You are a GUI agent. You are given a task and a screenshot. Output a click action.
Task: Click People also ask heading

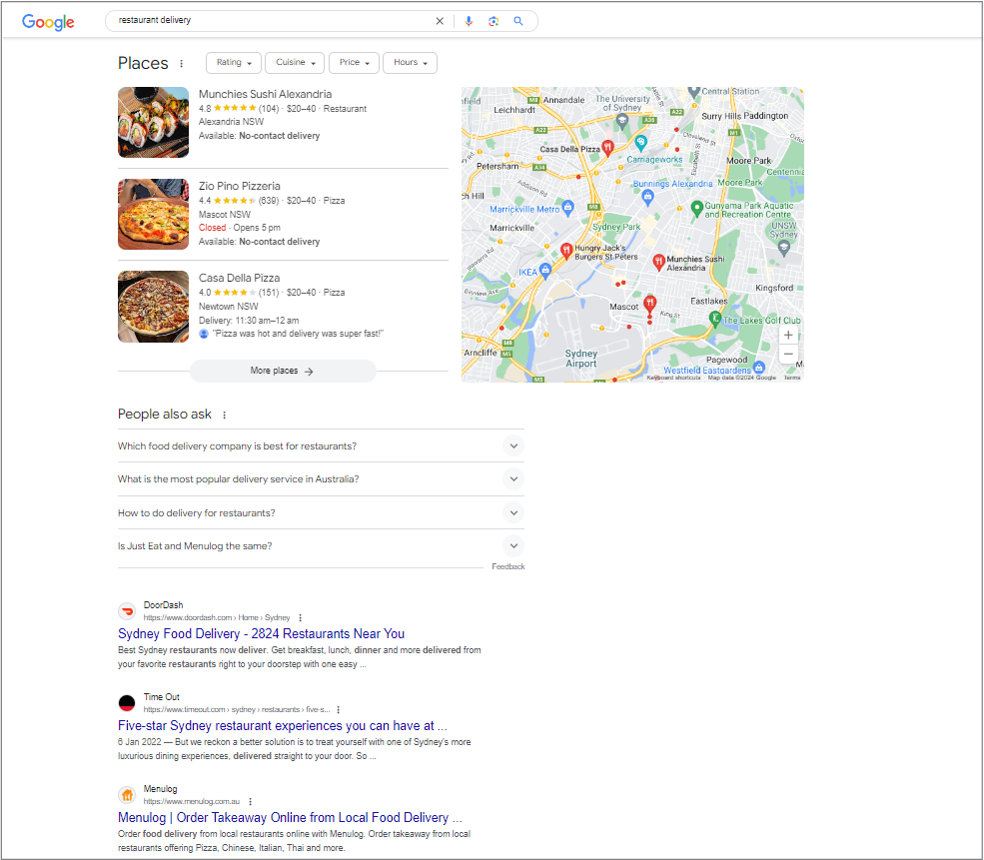(x=165, y=415)
